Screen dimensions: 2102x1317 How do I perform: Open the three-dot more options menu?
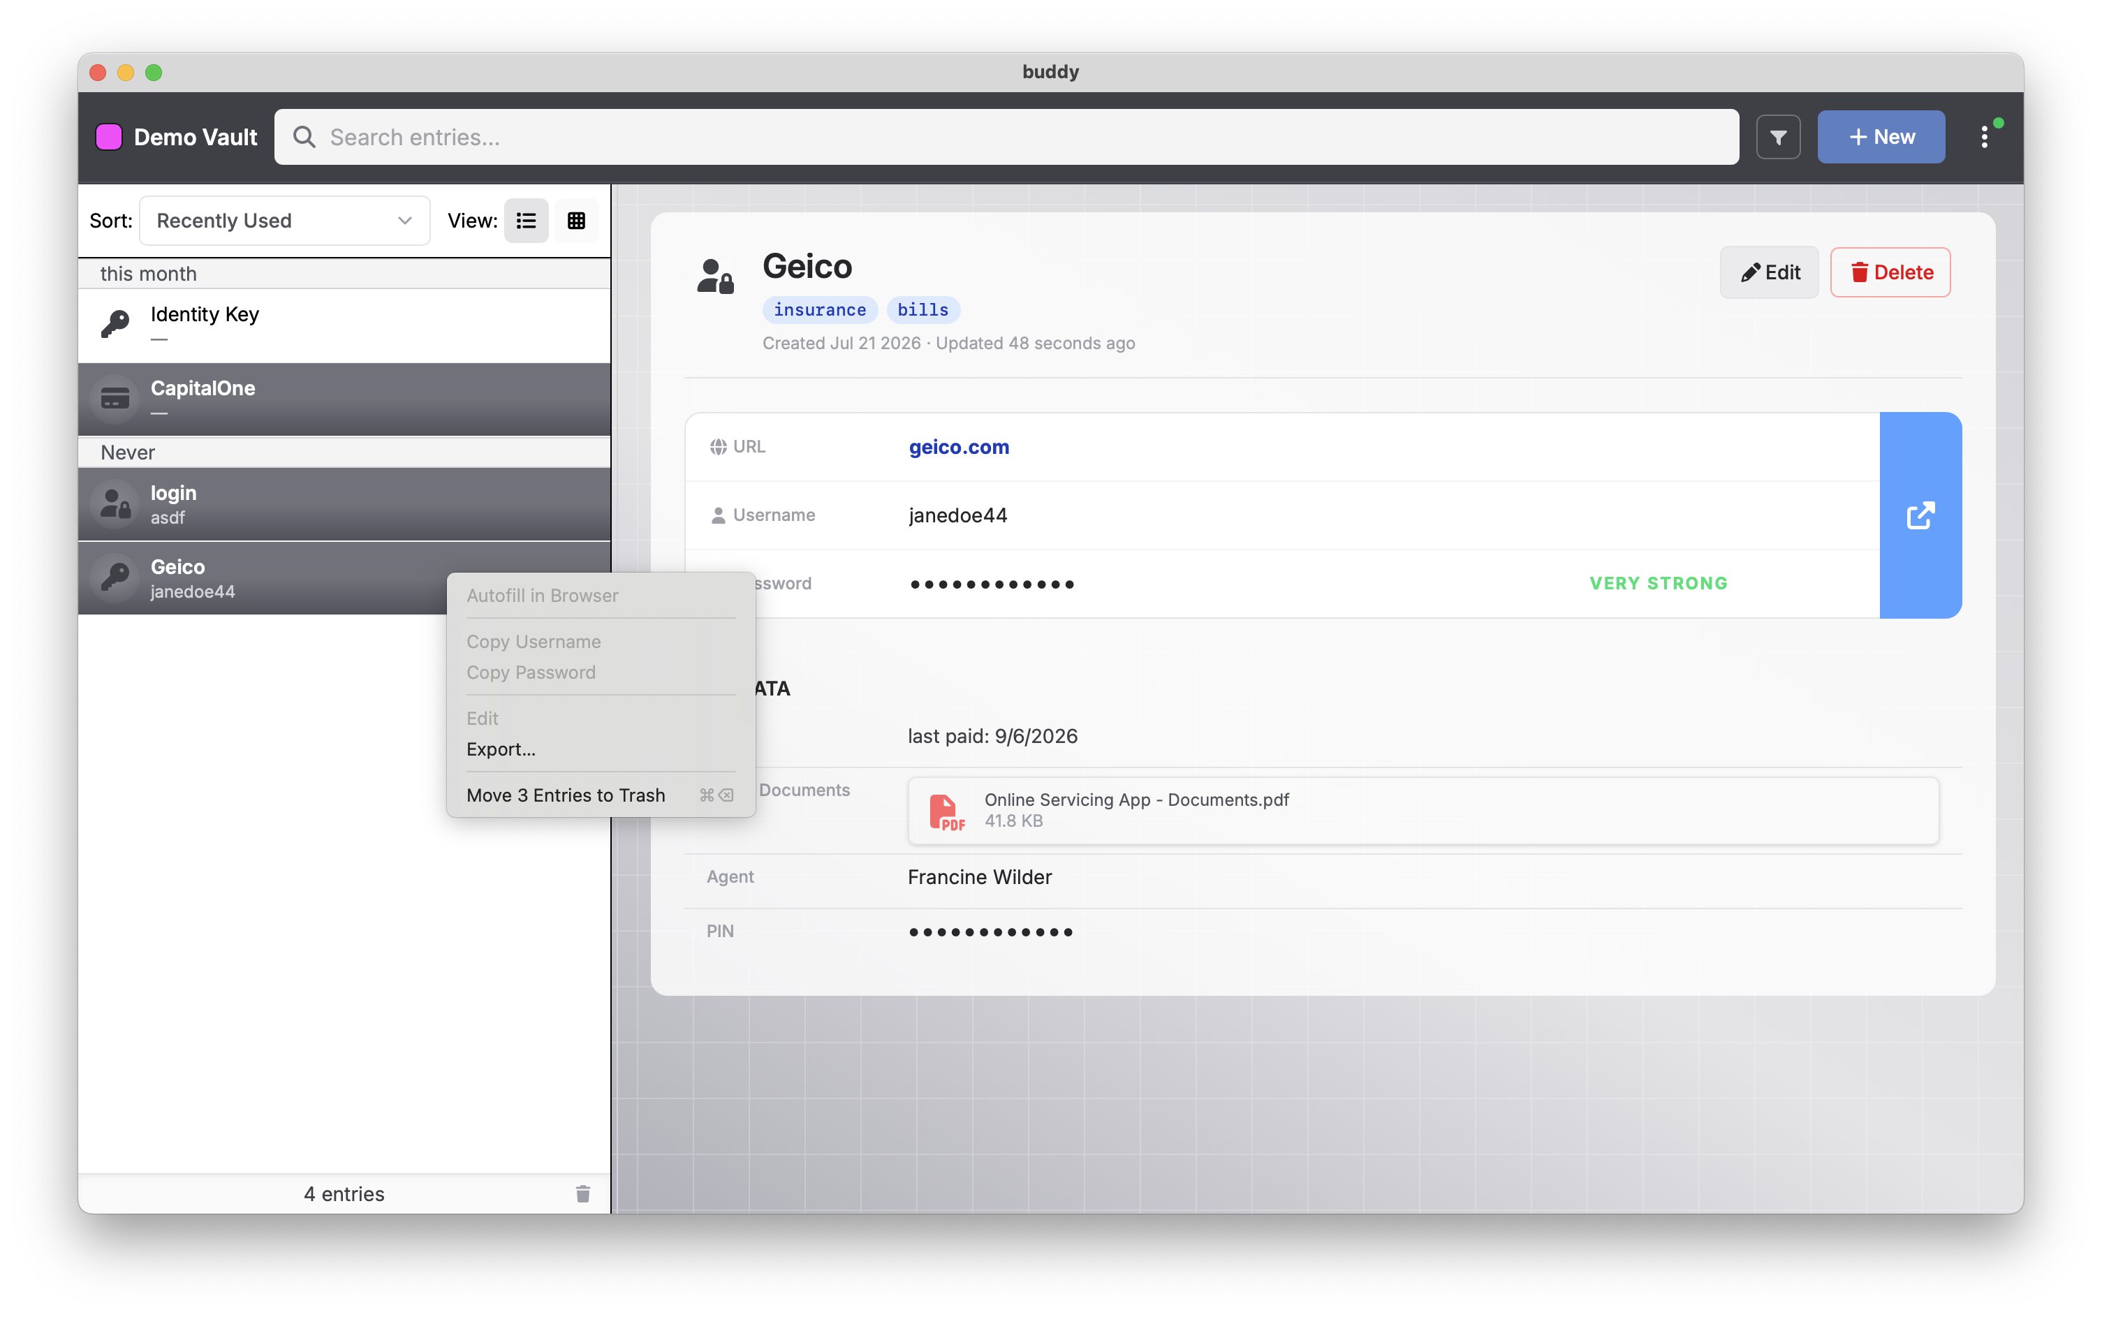(x=1983, y=137)
